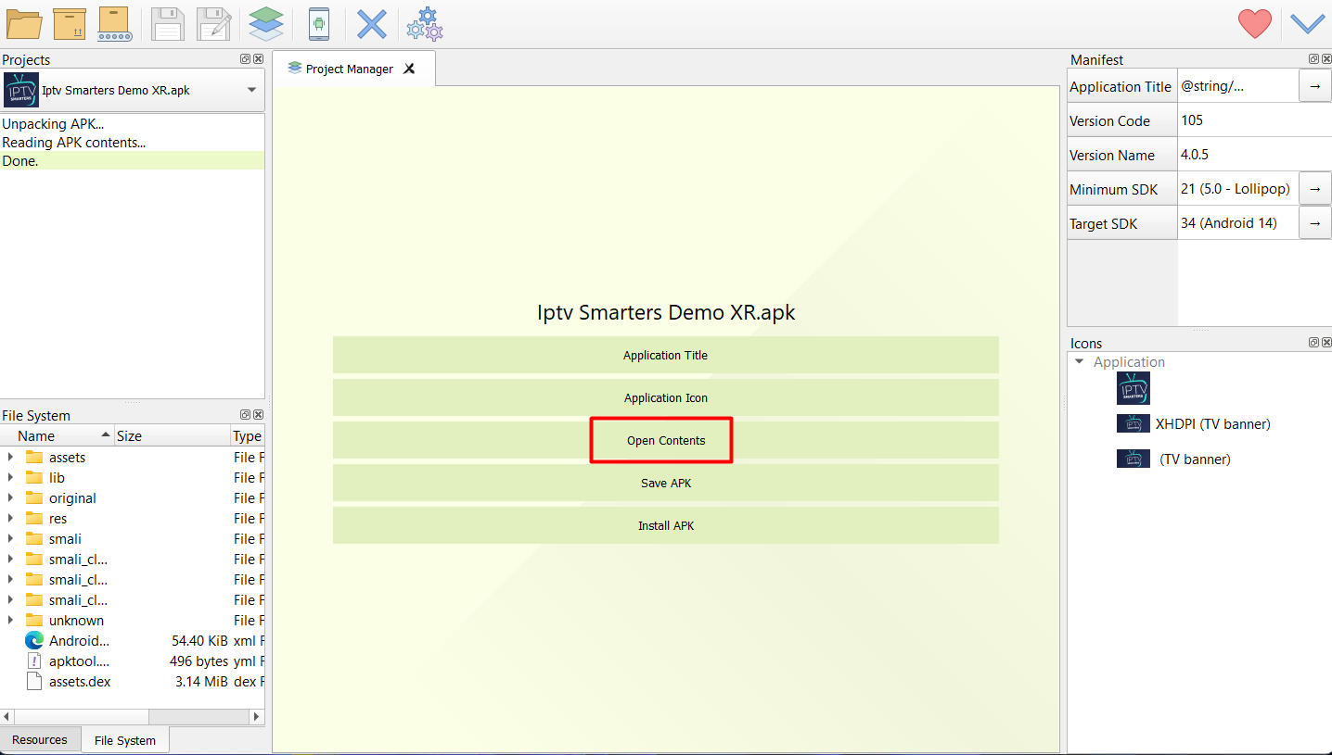Expand the unknown folder
The width and height of the screenshot is (1332, 755).
10,621
